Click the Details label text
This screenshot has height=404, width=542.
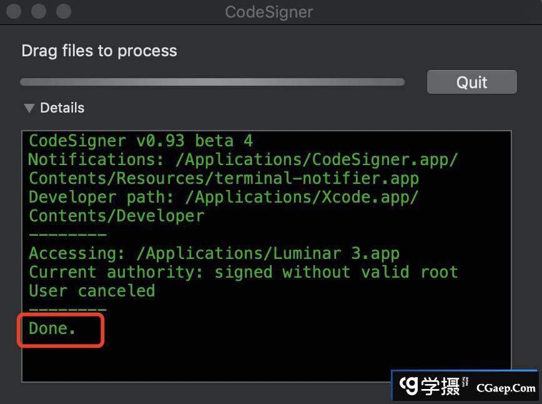[x=62, y=108]
